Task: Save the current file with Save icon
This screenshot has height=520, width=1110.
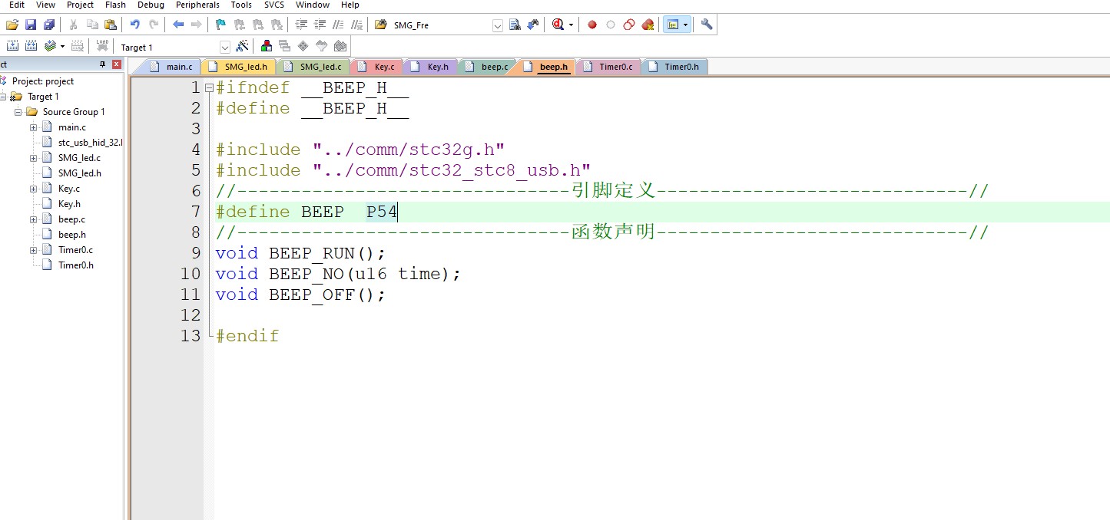Action: 31,25
